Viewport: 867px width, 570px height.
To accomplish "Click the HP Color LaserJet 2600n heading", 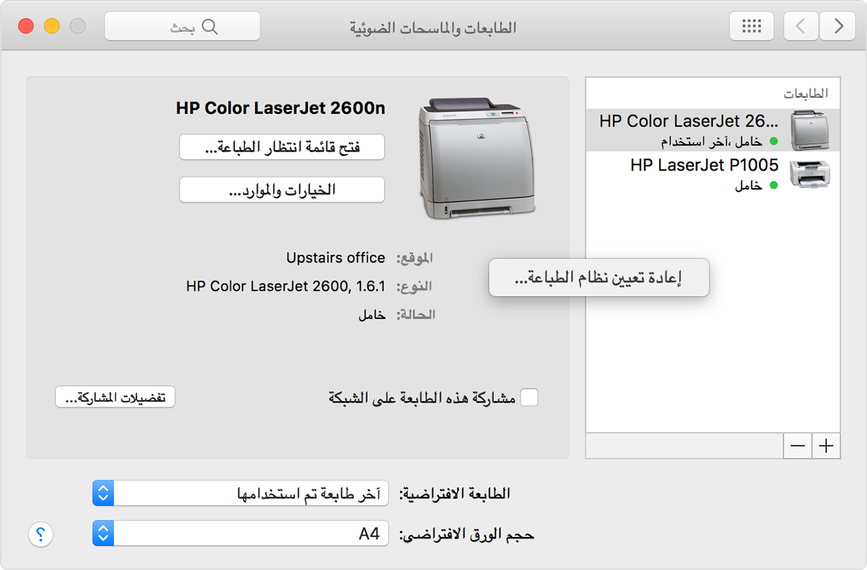I will 280,108.
